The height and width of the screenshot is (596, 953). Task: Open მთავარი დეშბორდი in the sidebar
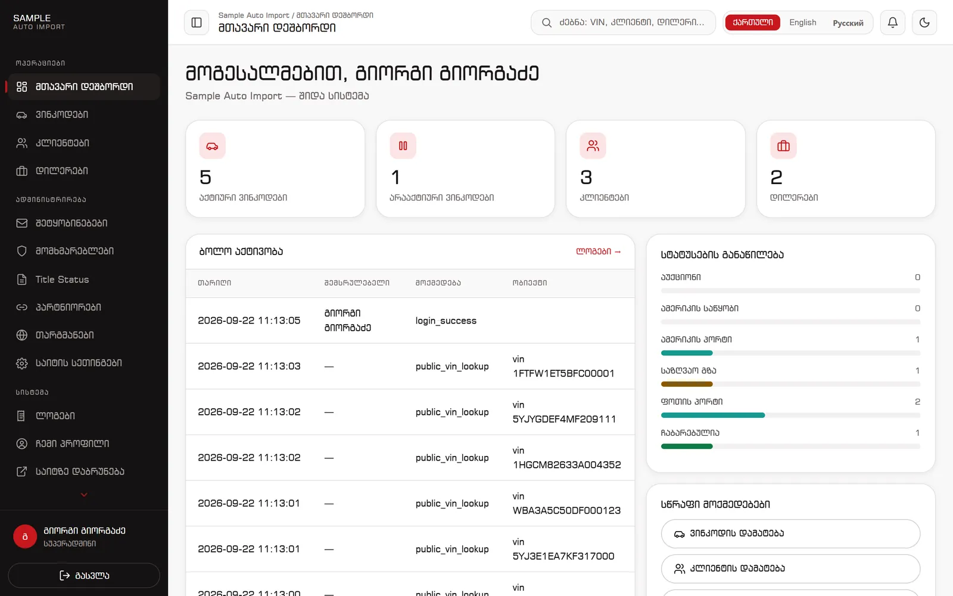coord(84,86)
